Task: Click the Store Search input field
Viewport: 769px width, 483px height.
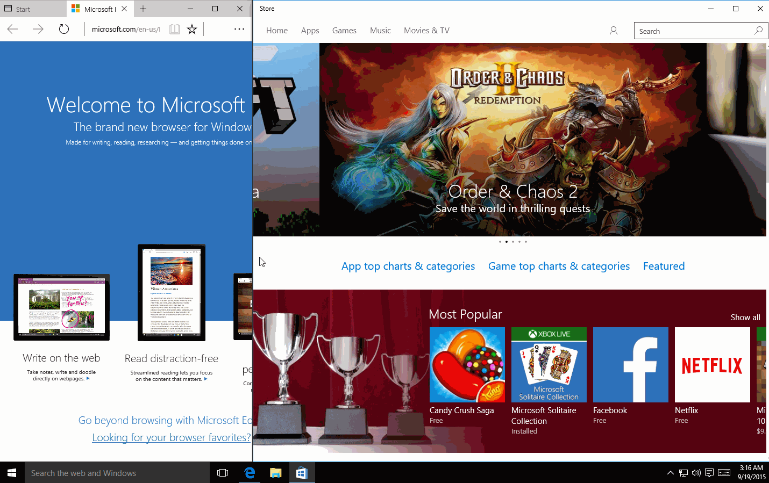Action: point(693,31)
